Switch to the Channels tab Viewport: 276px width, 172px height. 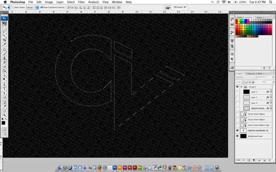coord(251,73)
